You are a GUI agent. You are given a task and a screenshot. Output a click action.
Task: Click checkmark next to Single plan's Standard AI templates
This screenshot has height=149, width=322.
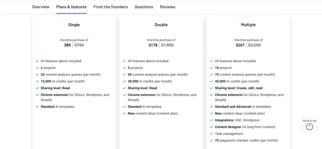click(37, 107)
